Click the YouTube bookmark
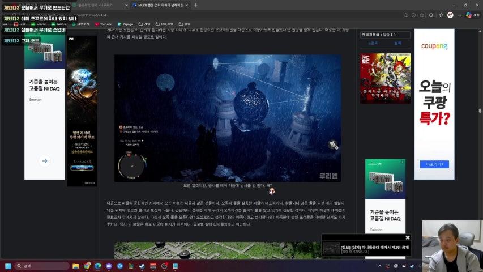483x272 pixels. click(x=103, y=24)
